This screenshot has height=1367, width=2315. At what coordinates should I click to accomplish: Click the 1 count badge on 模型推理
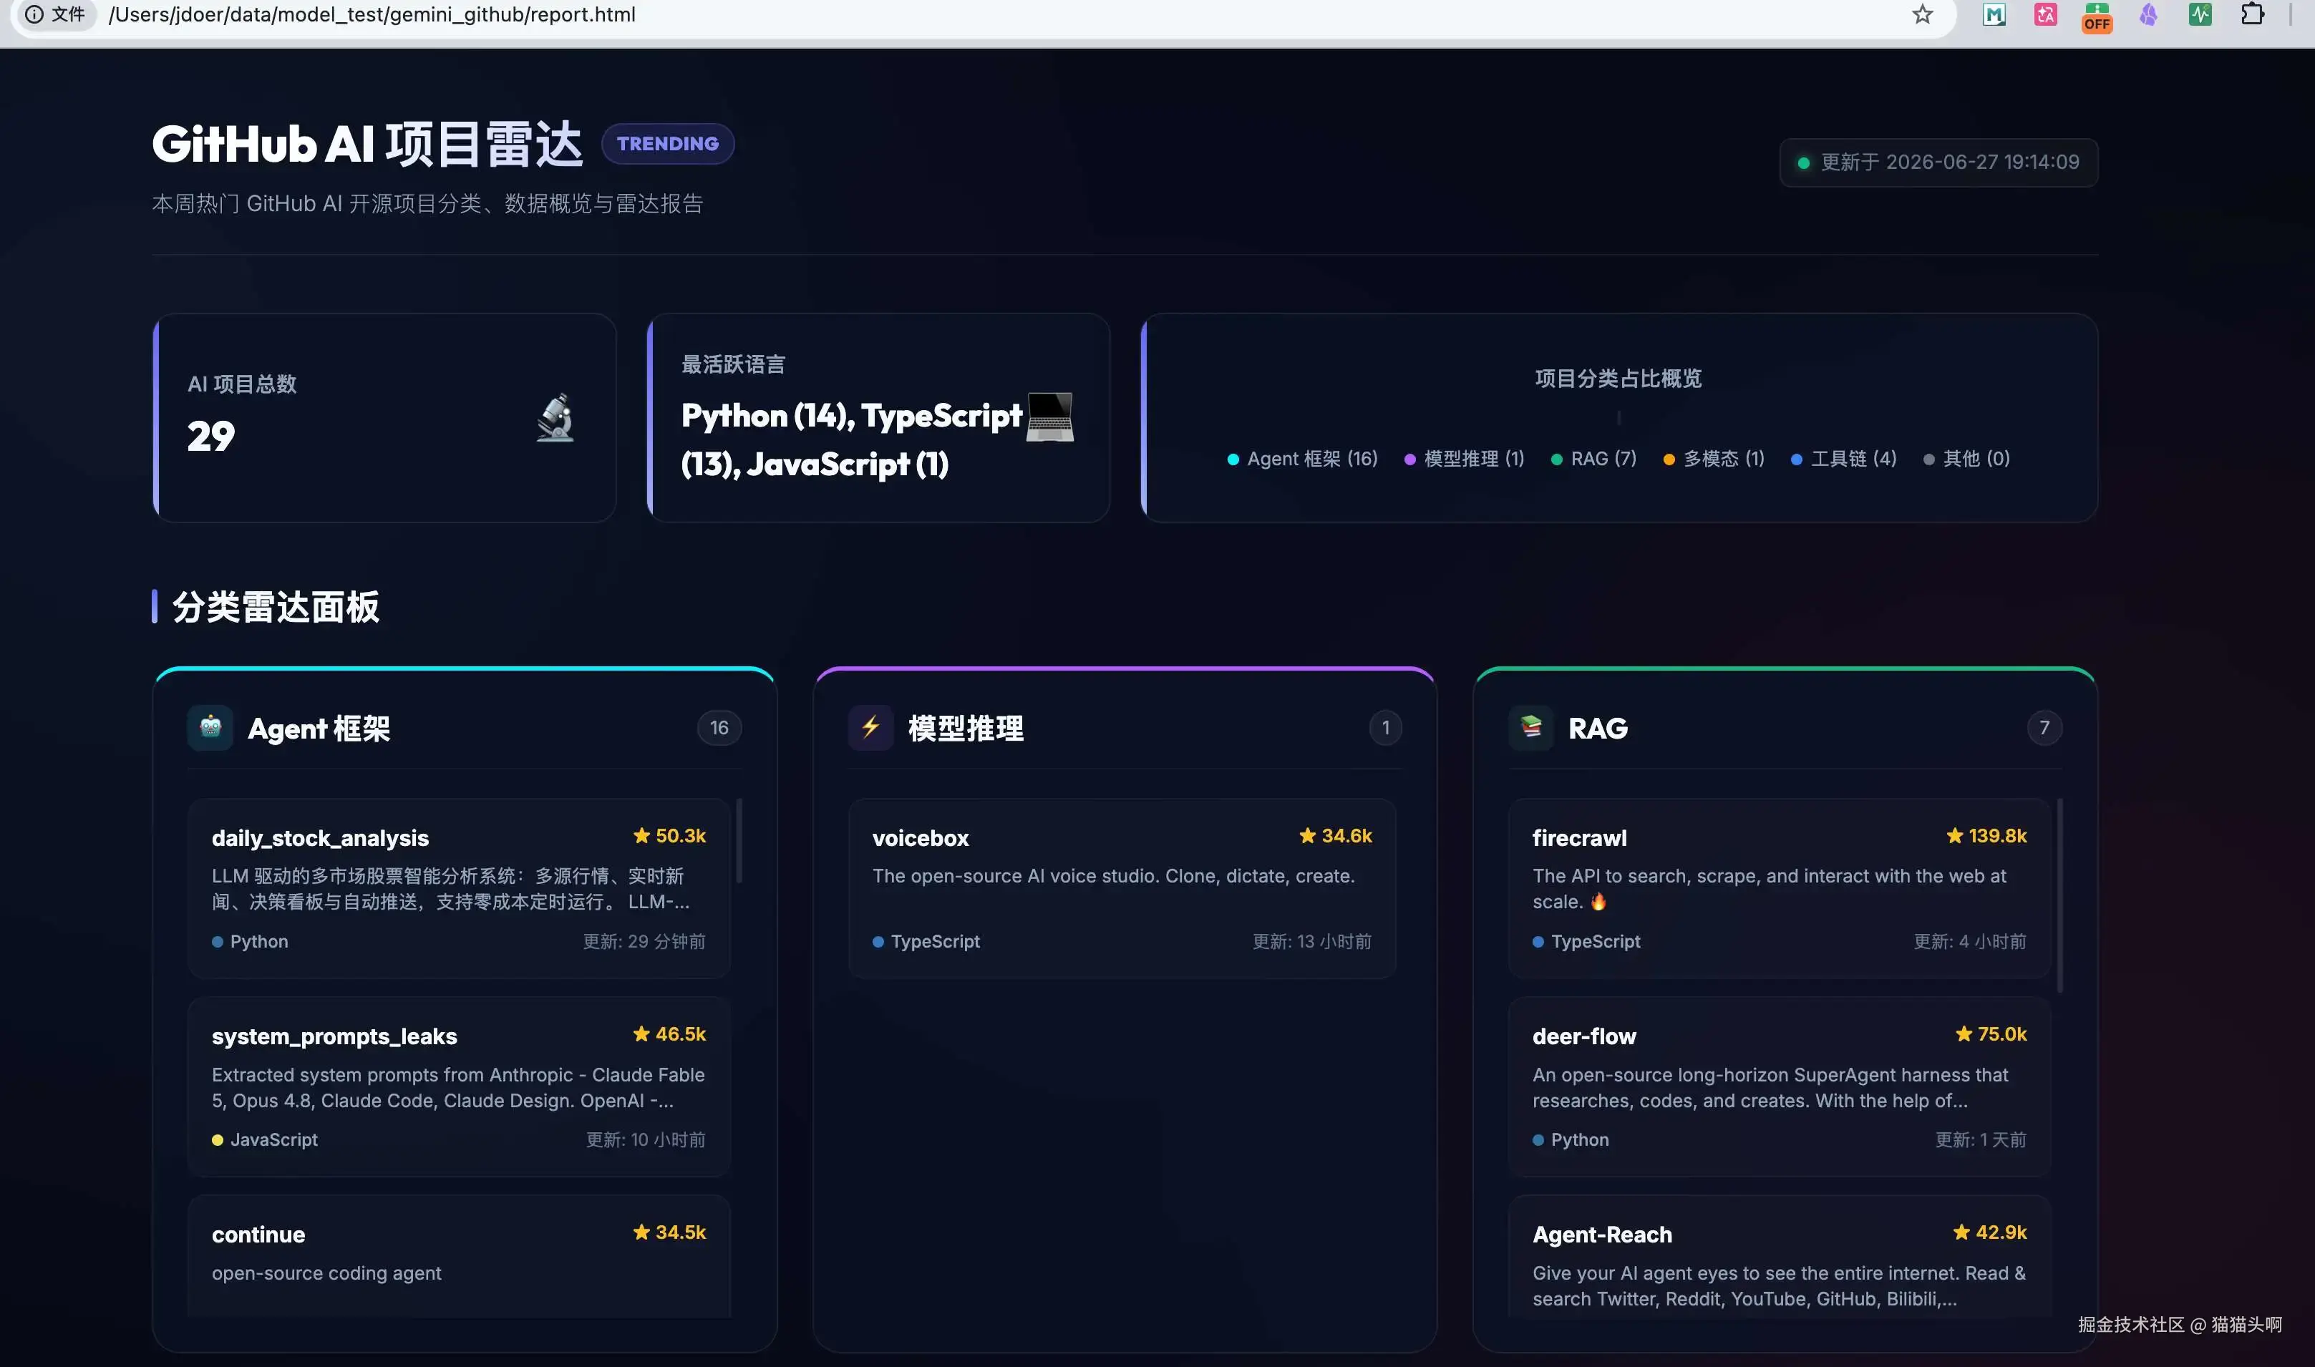(1384, 728)
